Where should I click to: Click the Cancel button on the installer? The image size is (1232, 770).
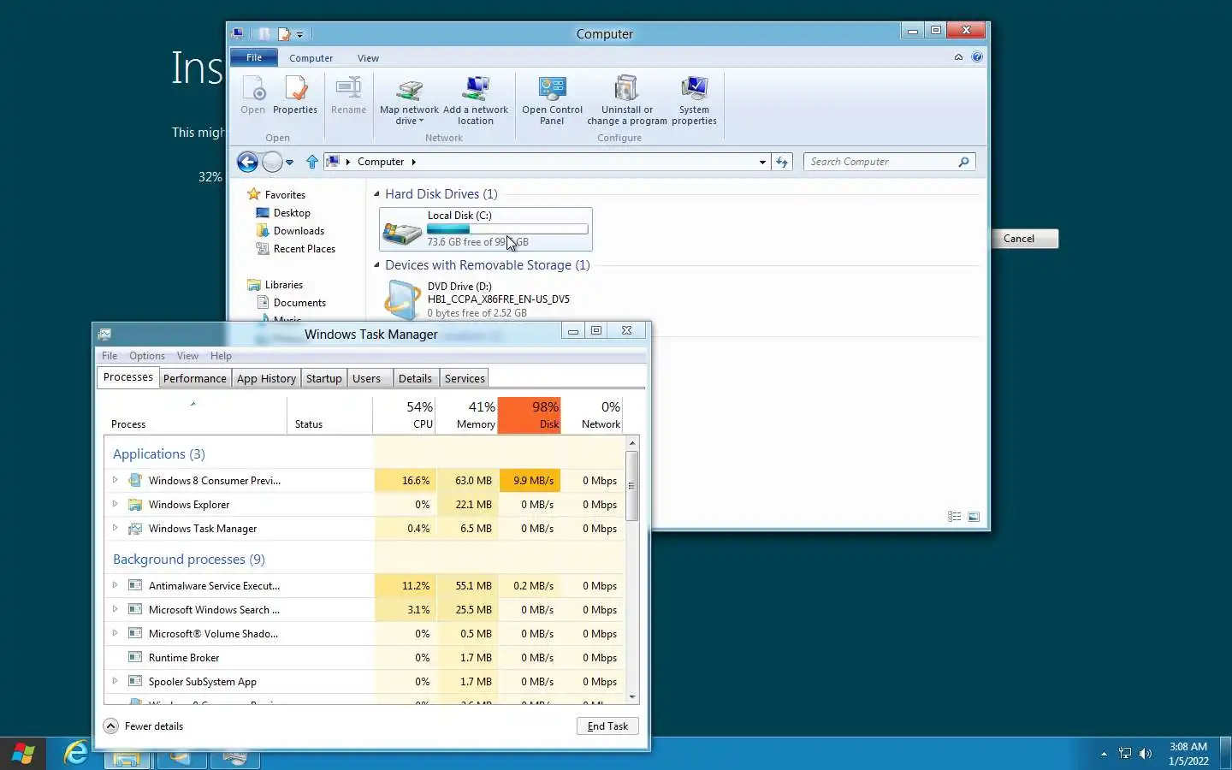[1018, 239]
